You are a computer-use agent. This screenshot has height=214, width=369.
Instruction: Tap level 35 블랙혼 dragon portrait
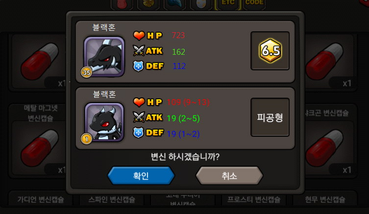pyautogui.click(x=104, y=57)
